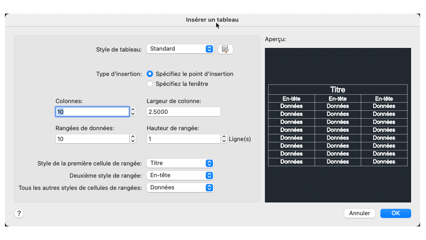This screenshot has height=240, width=426.
Task: Open second row style 'En-tête' dropdown
Action: point(180,175)
